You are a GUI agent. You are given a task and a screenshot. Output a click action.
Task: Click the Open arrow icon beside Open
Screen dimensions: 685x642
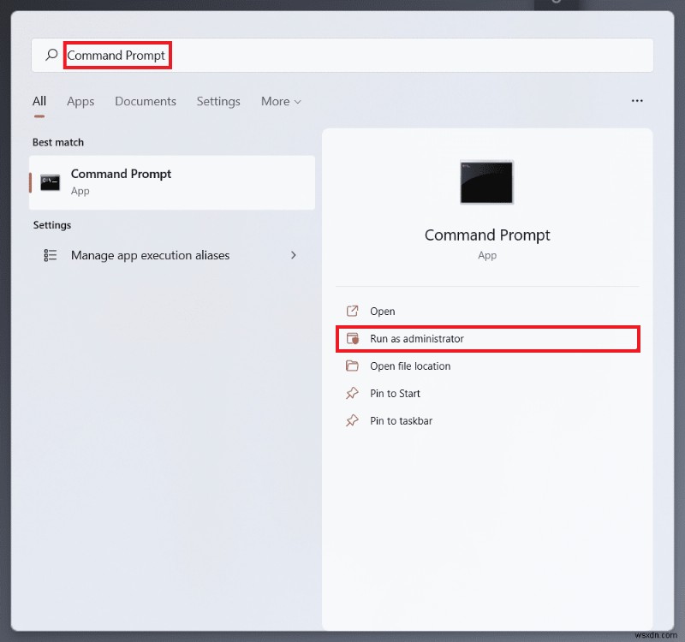[353, 311]
